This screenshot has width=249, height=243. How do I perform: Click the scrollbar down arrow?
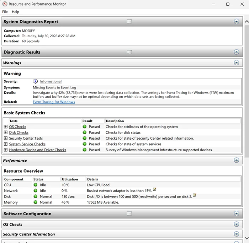click(247, 238)
